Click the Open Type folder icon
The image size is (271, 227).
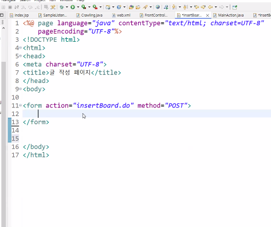[x=131, y=7]
